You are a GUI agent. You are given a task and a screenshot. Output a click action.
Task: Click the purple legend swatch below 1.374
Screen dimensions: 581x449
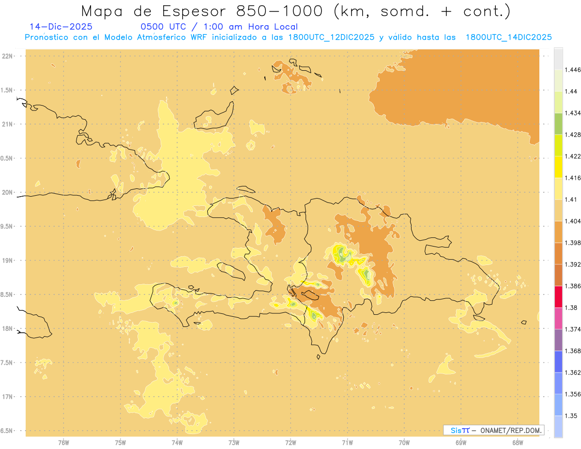558,340
